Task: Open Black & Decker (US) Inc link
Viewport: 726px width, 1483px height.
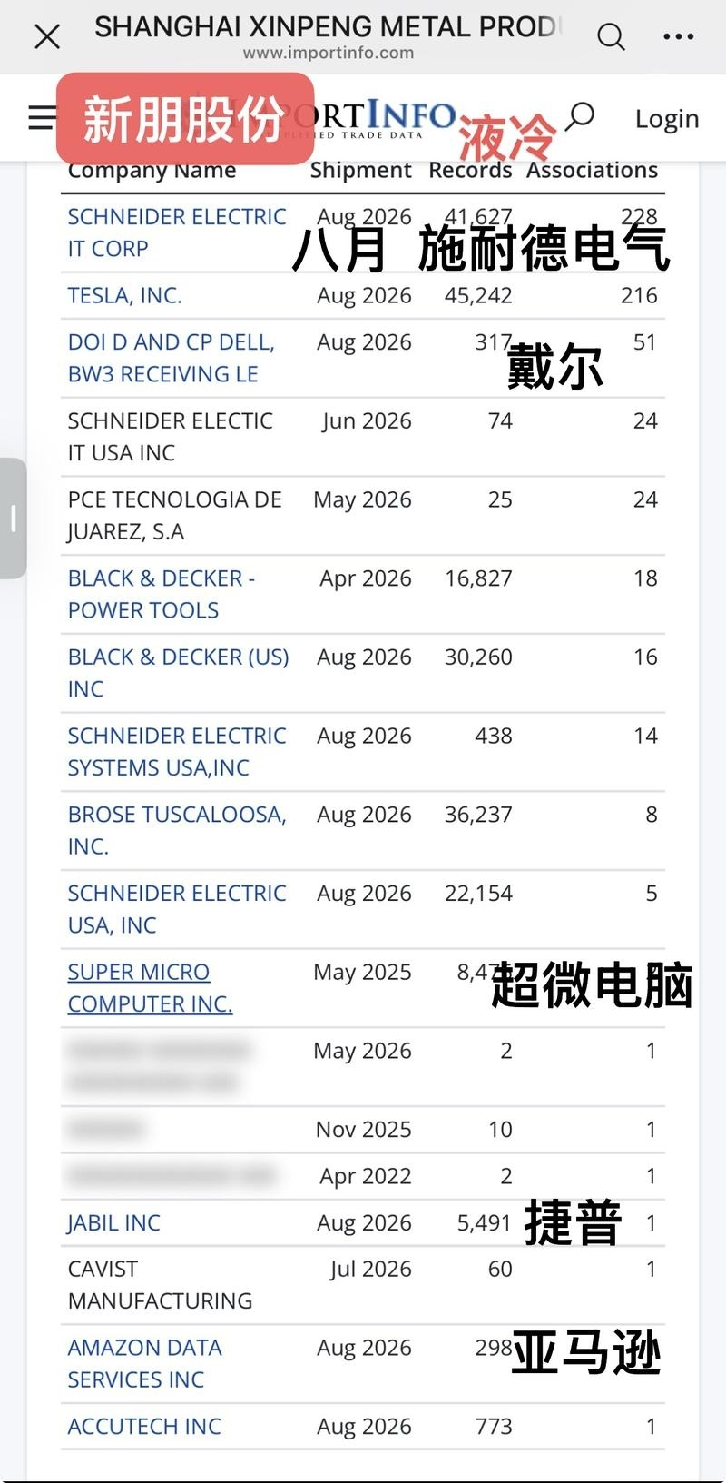Action: [178, 673]
